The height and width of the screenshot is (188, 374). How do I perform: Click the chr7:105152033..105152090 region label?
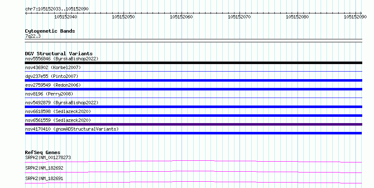coord(57,9)
